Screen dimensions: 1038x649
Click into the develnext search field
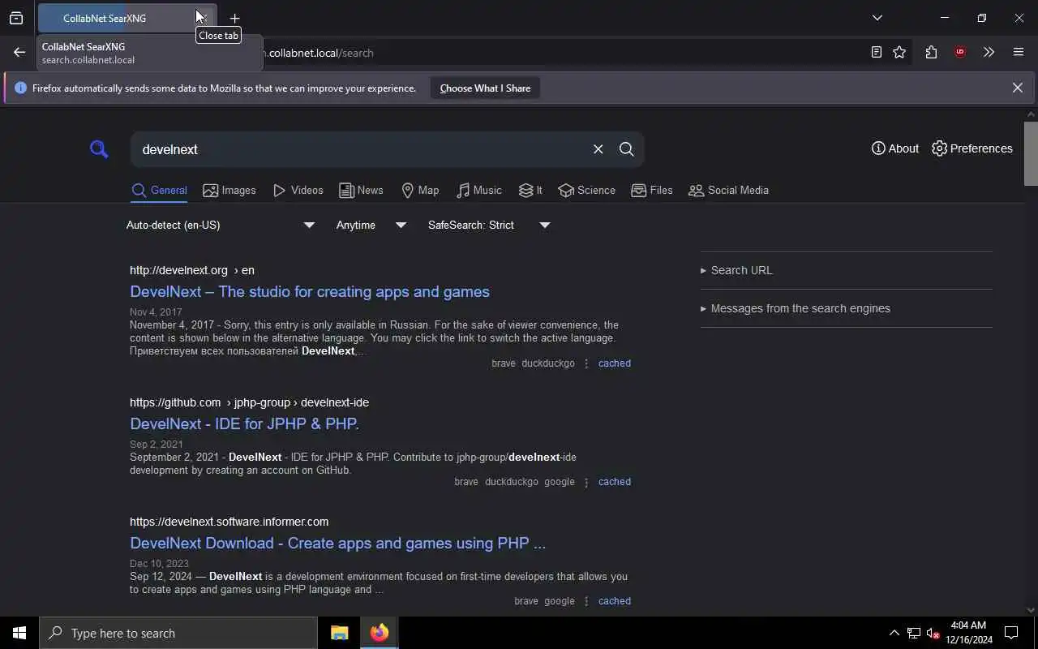point(361,149)
